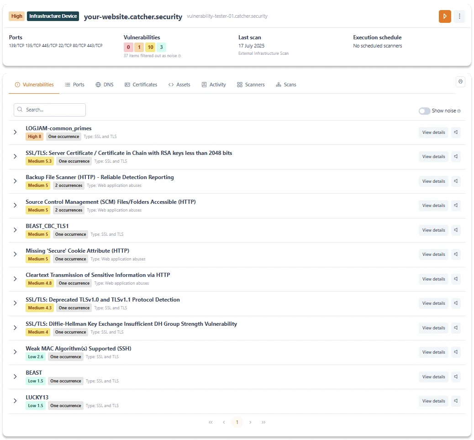Click the yellow medium count badge 10
This screenshot has height=440, width=474.
click(x=150, y=47)
